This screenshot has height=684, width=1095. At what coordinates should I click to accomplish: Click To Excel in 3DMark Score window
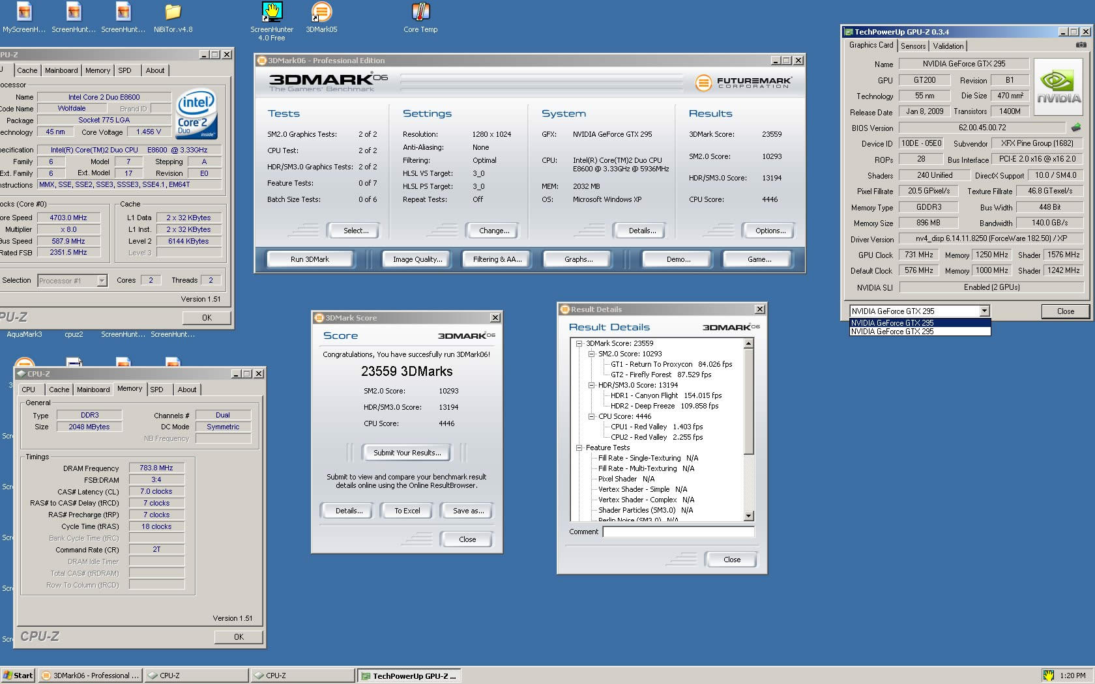click(407, 511)
